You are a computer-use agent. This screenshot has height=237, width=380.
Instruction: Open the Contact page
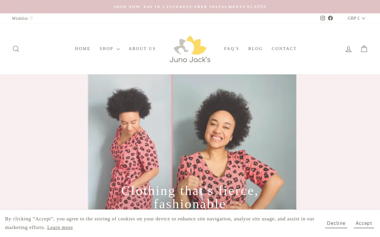[x=284, y=49]
